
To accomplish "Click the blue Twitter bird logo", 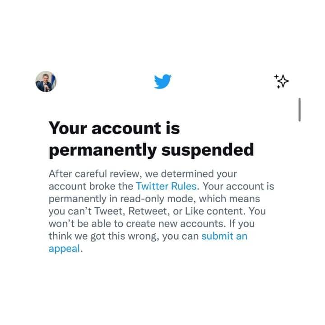I will coord(162,81).
